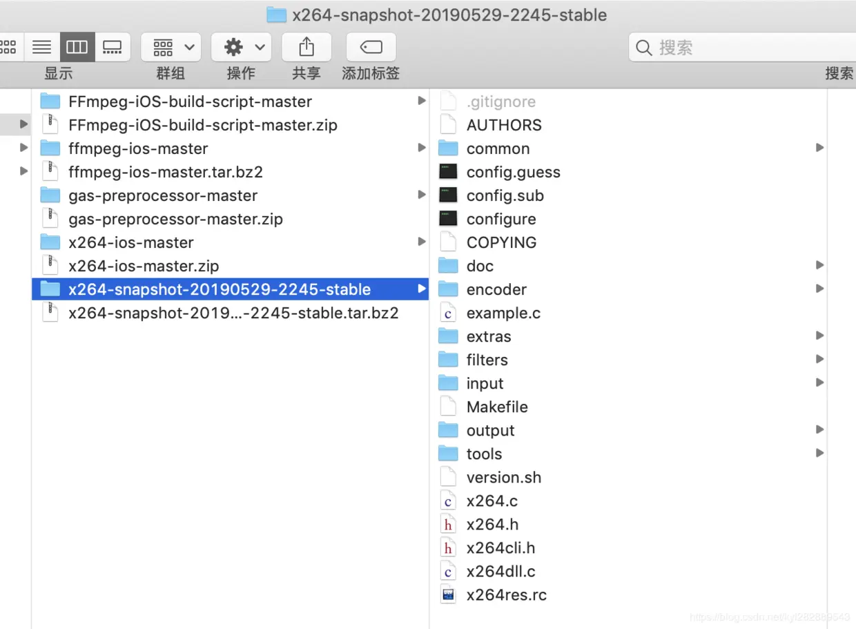Viewport: 856px width, 629px height.
Task: Select the doc folder icon
Action: pos(449,266)
